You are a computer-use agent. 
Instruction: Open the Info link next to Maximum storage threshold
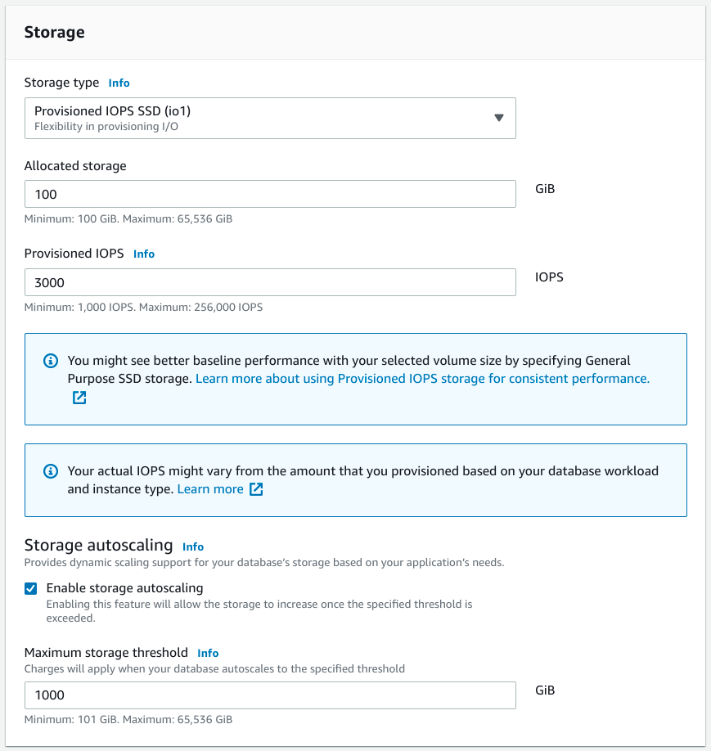click(x=208, y=654)
